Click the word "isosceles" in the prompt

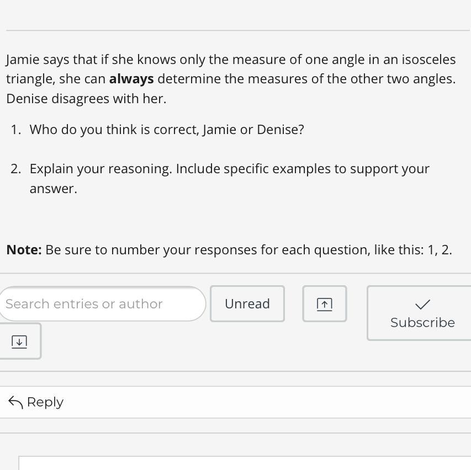tap(428, 60)
